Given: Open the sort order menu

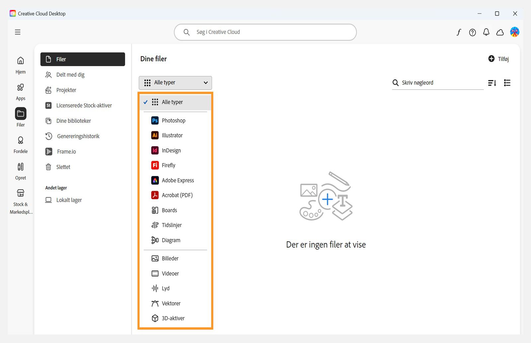Looking at the screenshot, I should click(492, 83).
